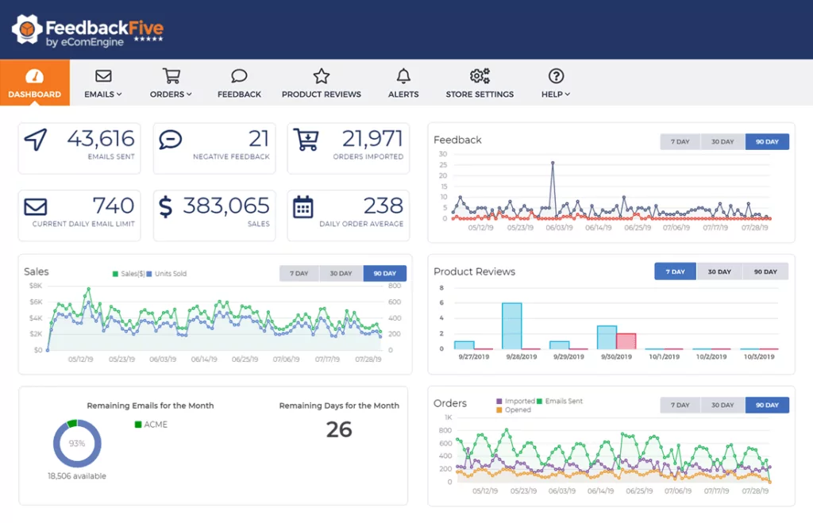Image resolution: width=813 pixels, height=523 pixels.
Task: Click the Emails Sent paper plane icon
Action: pyautogui.click(x=36, y=140)
